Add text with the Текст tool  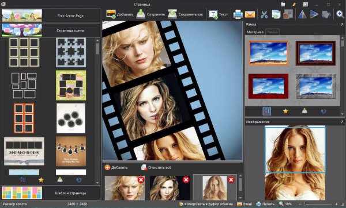pyautogui.click(x=218, y=14)
